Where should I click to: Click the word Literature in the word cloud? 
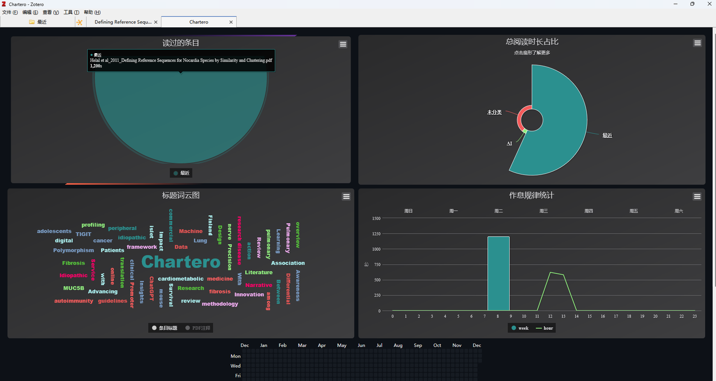point(259,273)
